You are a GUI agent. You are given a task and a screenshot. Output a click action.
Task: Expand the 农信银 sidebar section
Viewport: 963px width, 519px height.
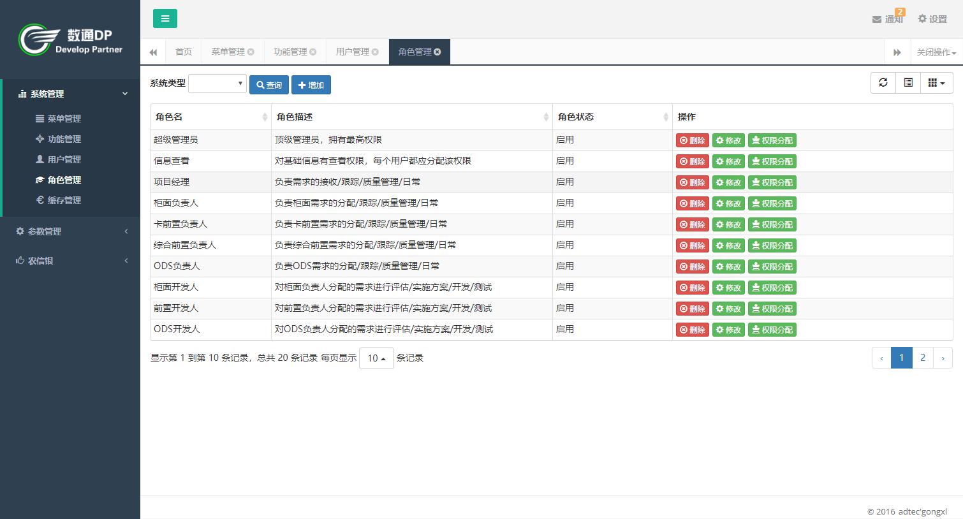pos(70,261)
